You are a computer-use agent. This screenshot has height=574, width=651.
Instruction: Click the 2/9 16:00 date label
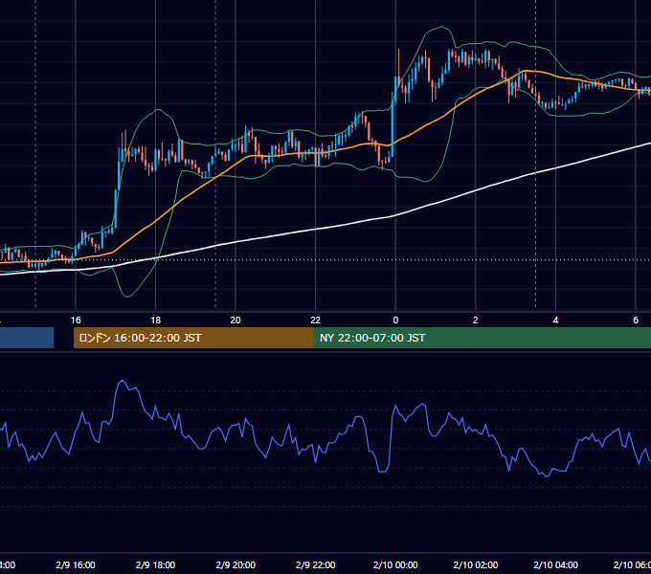[76, 564]
